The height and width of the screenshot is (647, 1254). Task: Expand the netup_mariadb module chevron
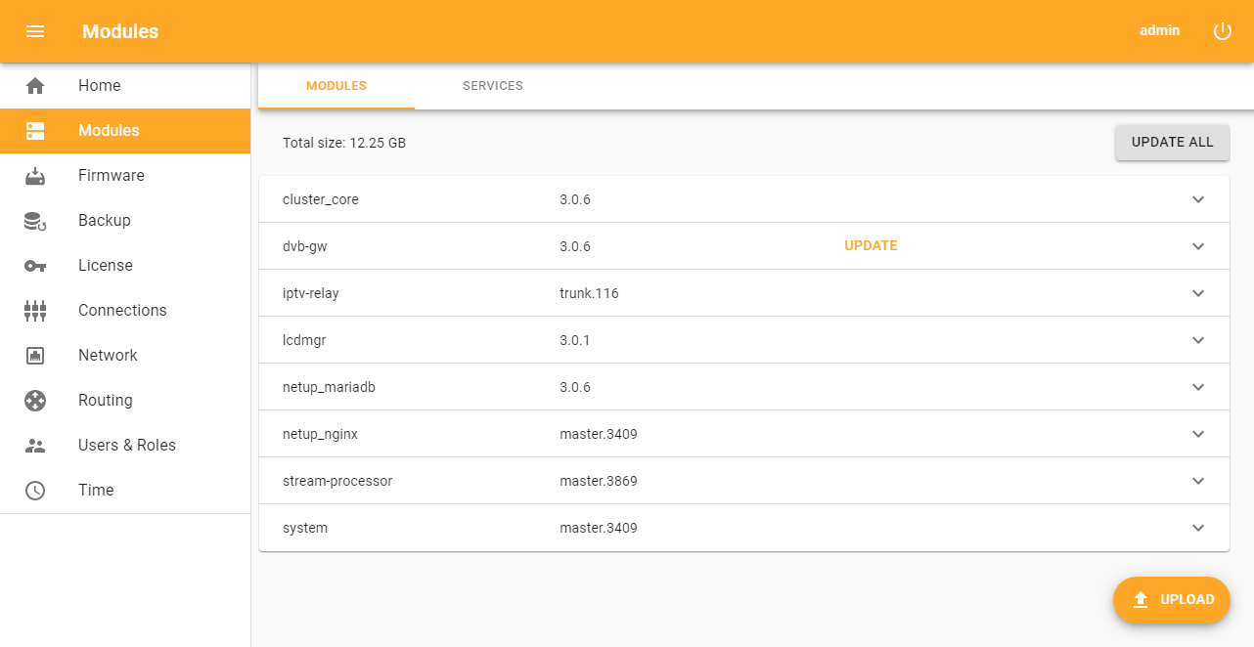(x=1198, y=387)
